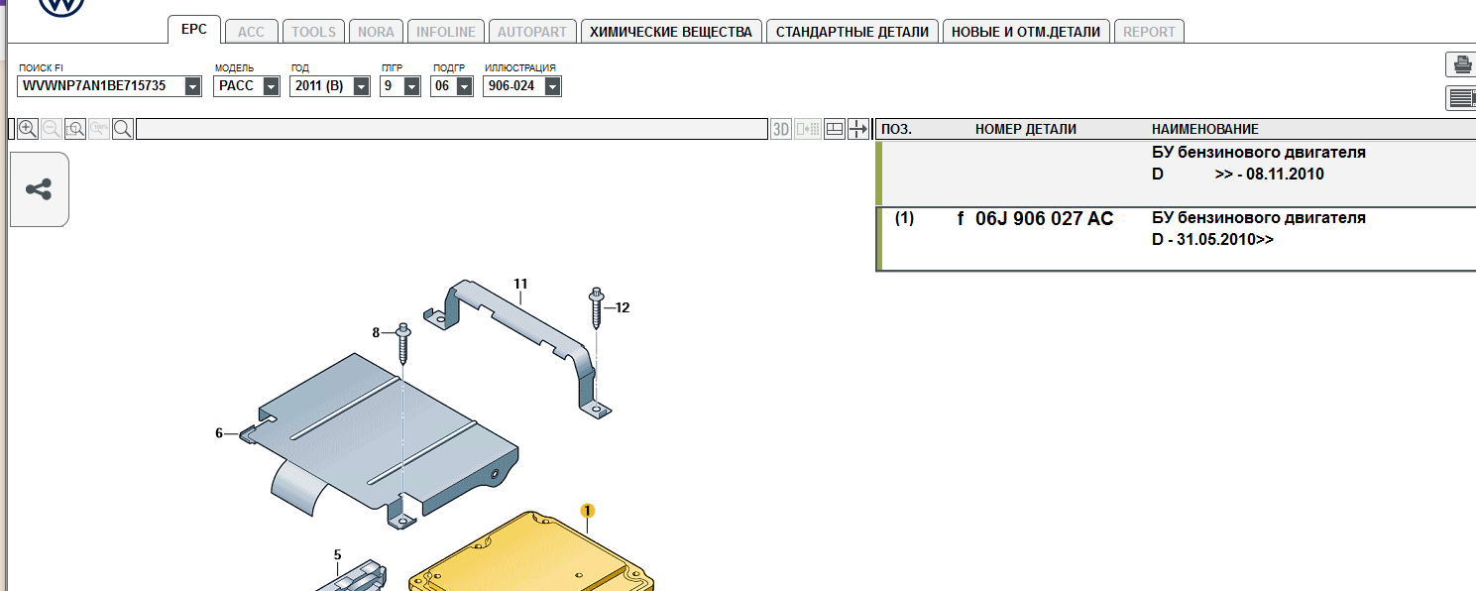Click the divider arrow panel icon
Screen dimensions: 1476x591
coord(858,129)
